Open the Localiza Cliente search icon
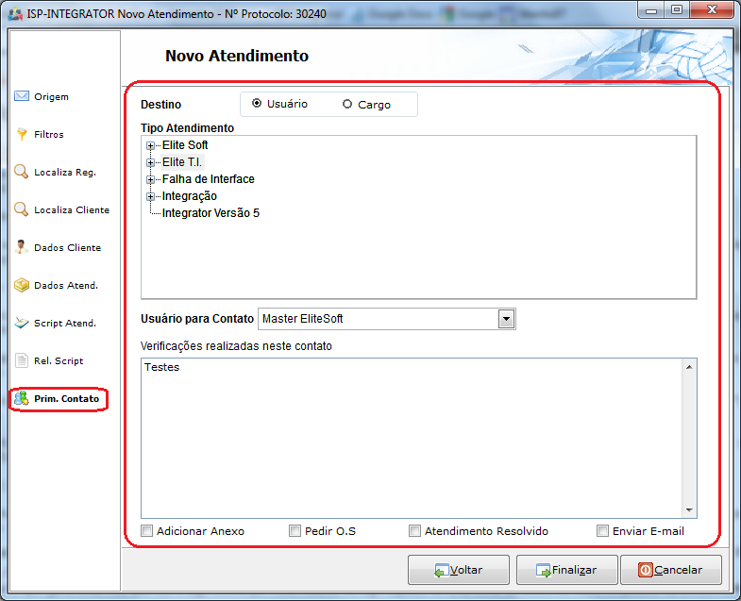Image resolution: width=741 pixels, height=601 pixels. 22,209
